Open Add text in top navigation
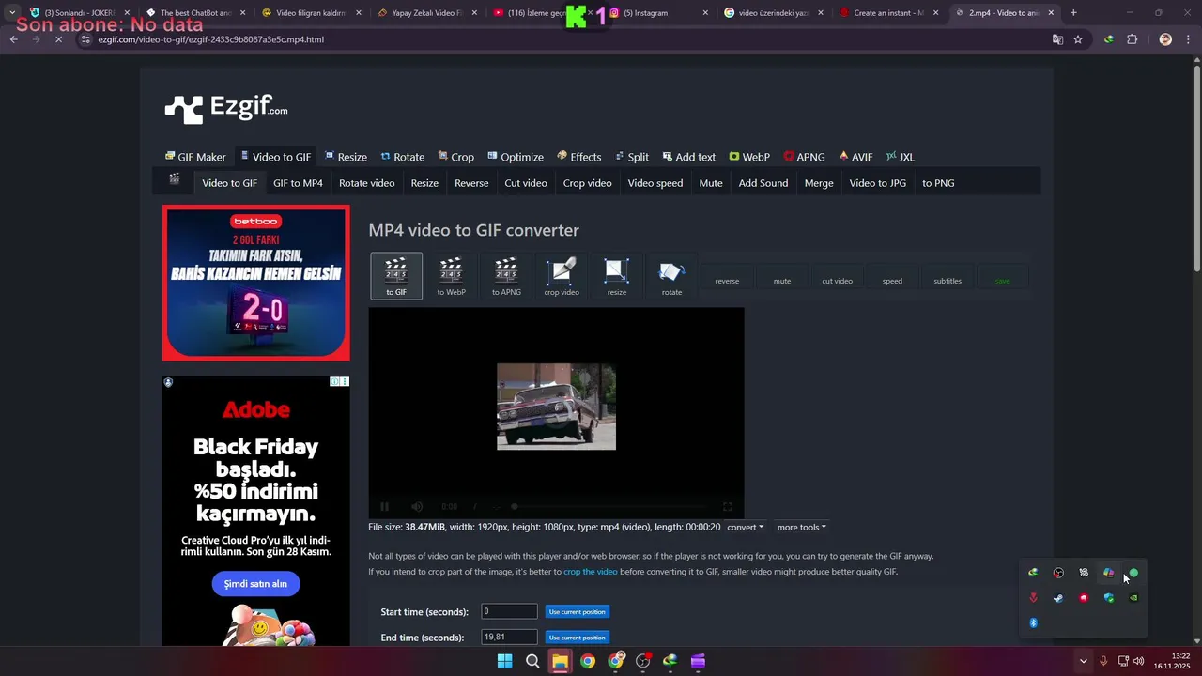 point(688,157)
